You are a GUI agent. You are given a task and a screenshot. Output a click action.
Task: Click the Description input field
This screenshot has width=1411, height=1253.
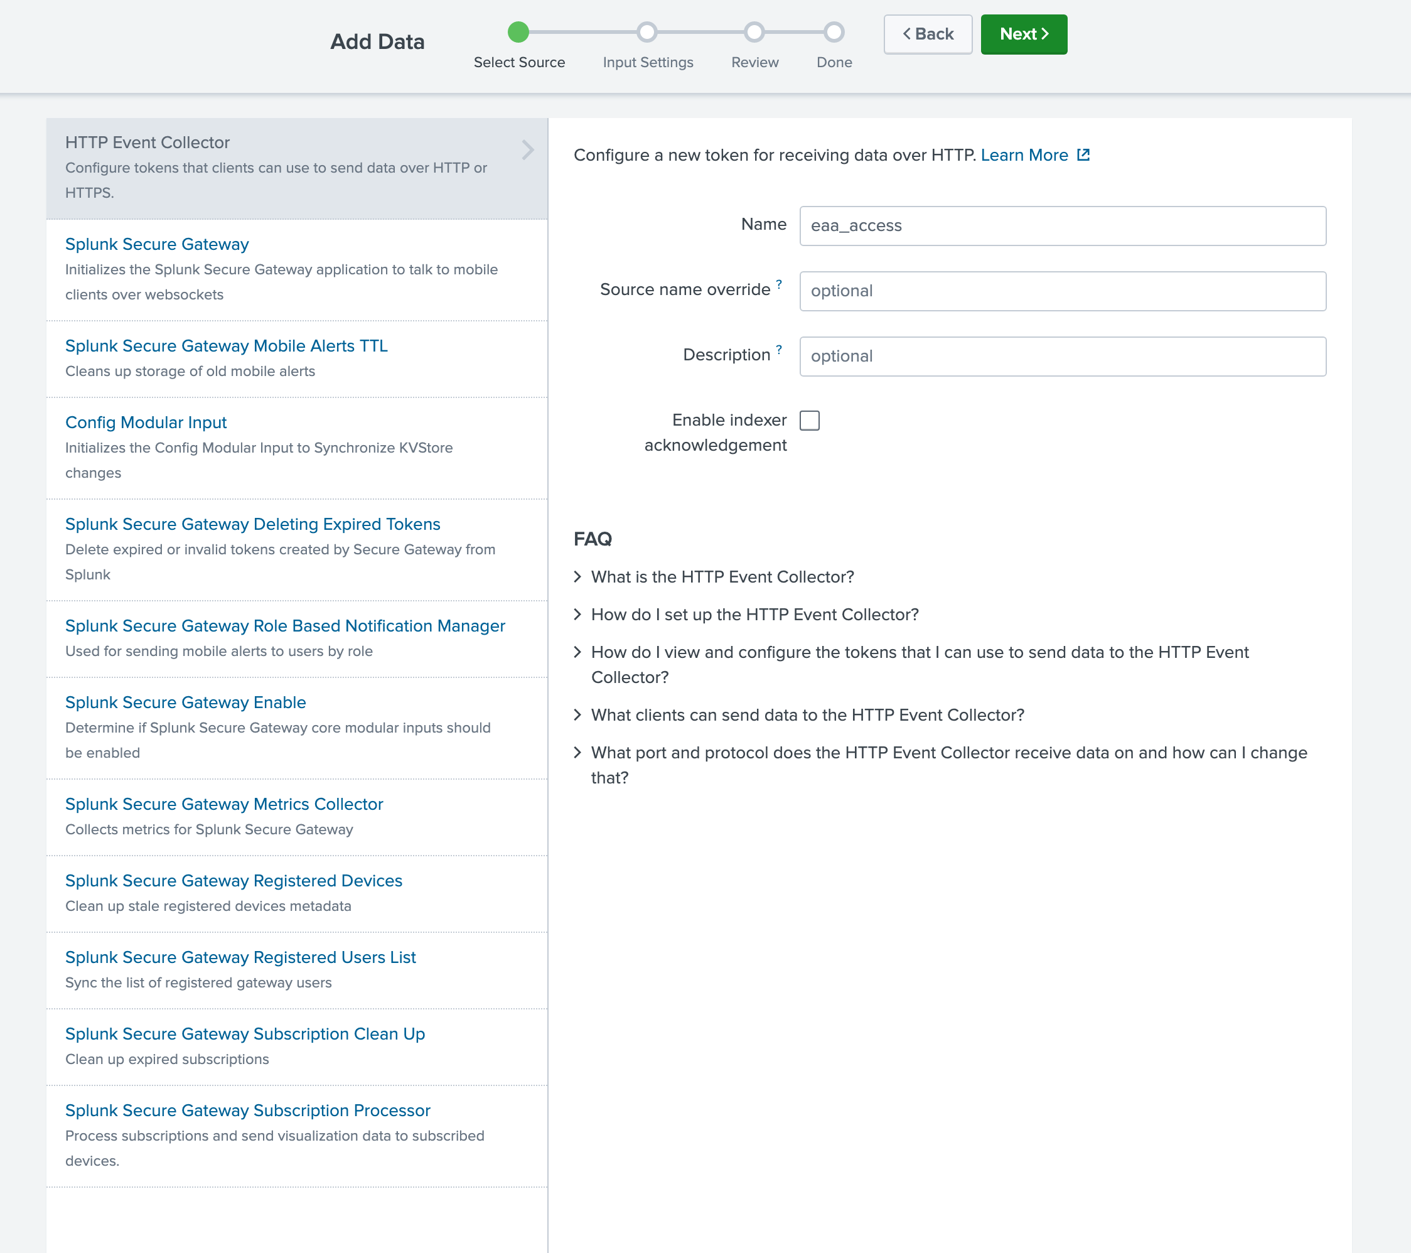[1063, 356]
